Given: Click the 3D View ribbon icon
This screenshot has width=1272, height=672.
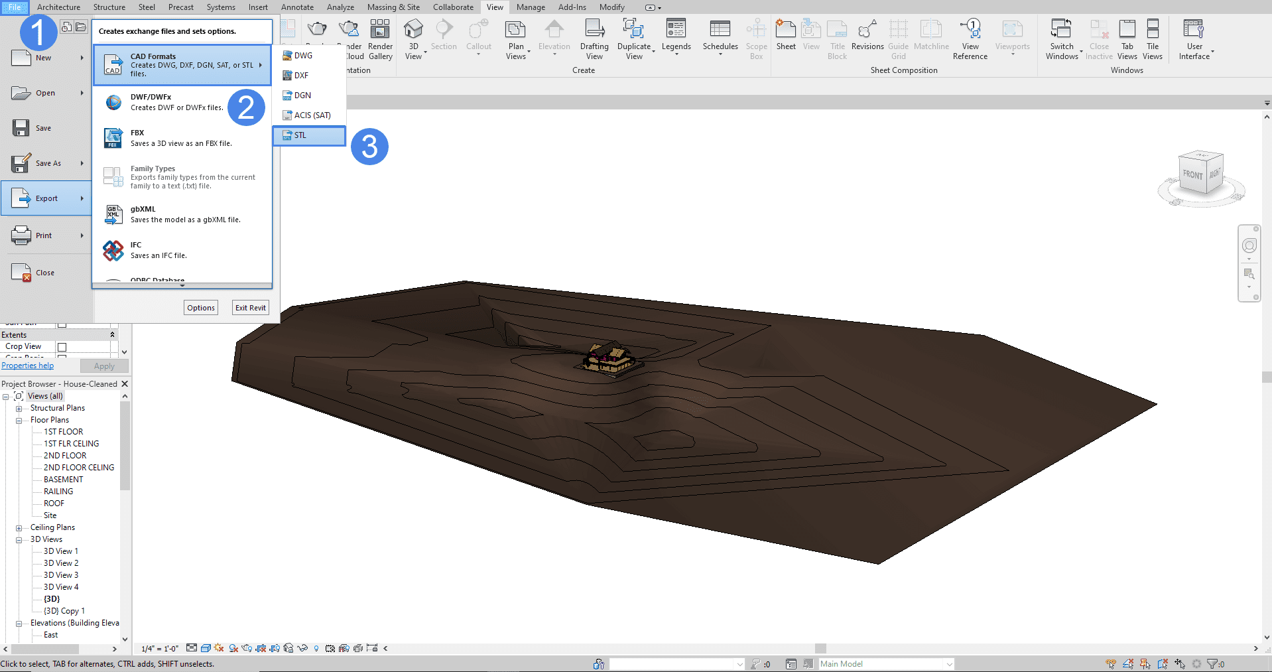Looking at the screenshot, I should [x=413, y=39].
